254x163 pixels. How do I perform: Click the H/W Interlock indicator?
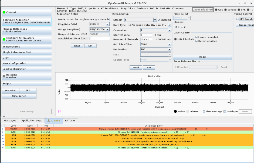coord(175,39)
